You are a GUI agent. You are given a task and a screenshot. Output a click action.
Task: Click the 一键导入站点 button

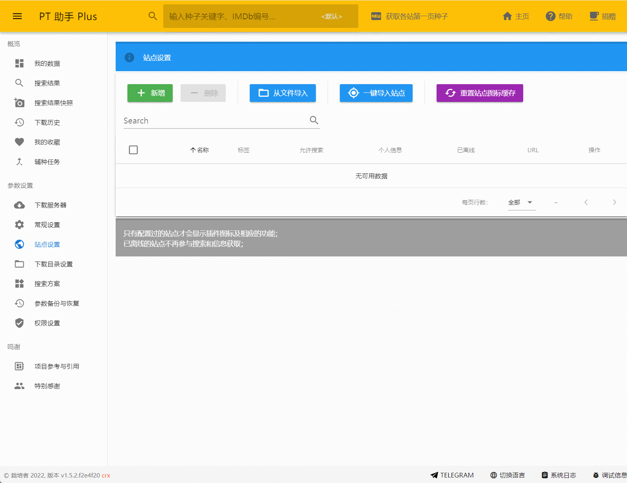(x=376, y=93)
